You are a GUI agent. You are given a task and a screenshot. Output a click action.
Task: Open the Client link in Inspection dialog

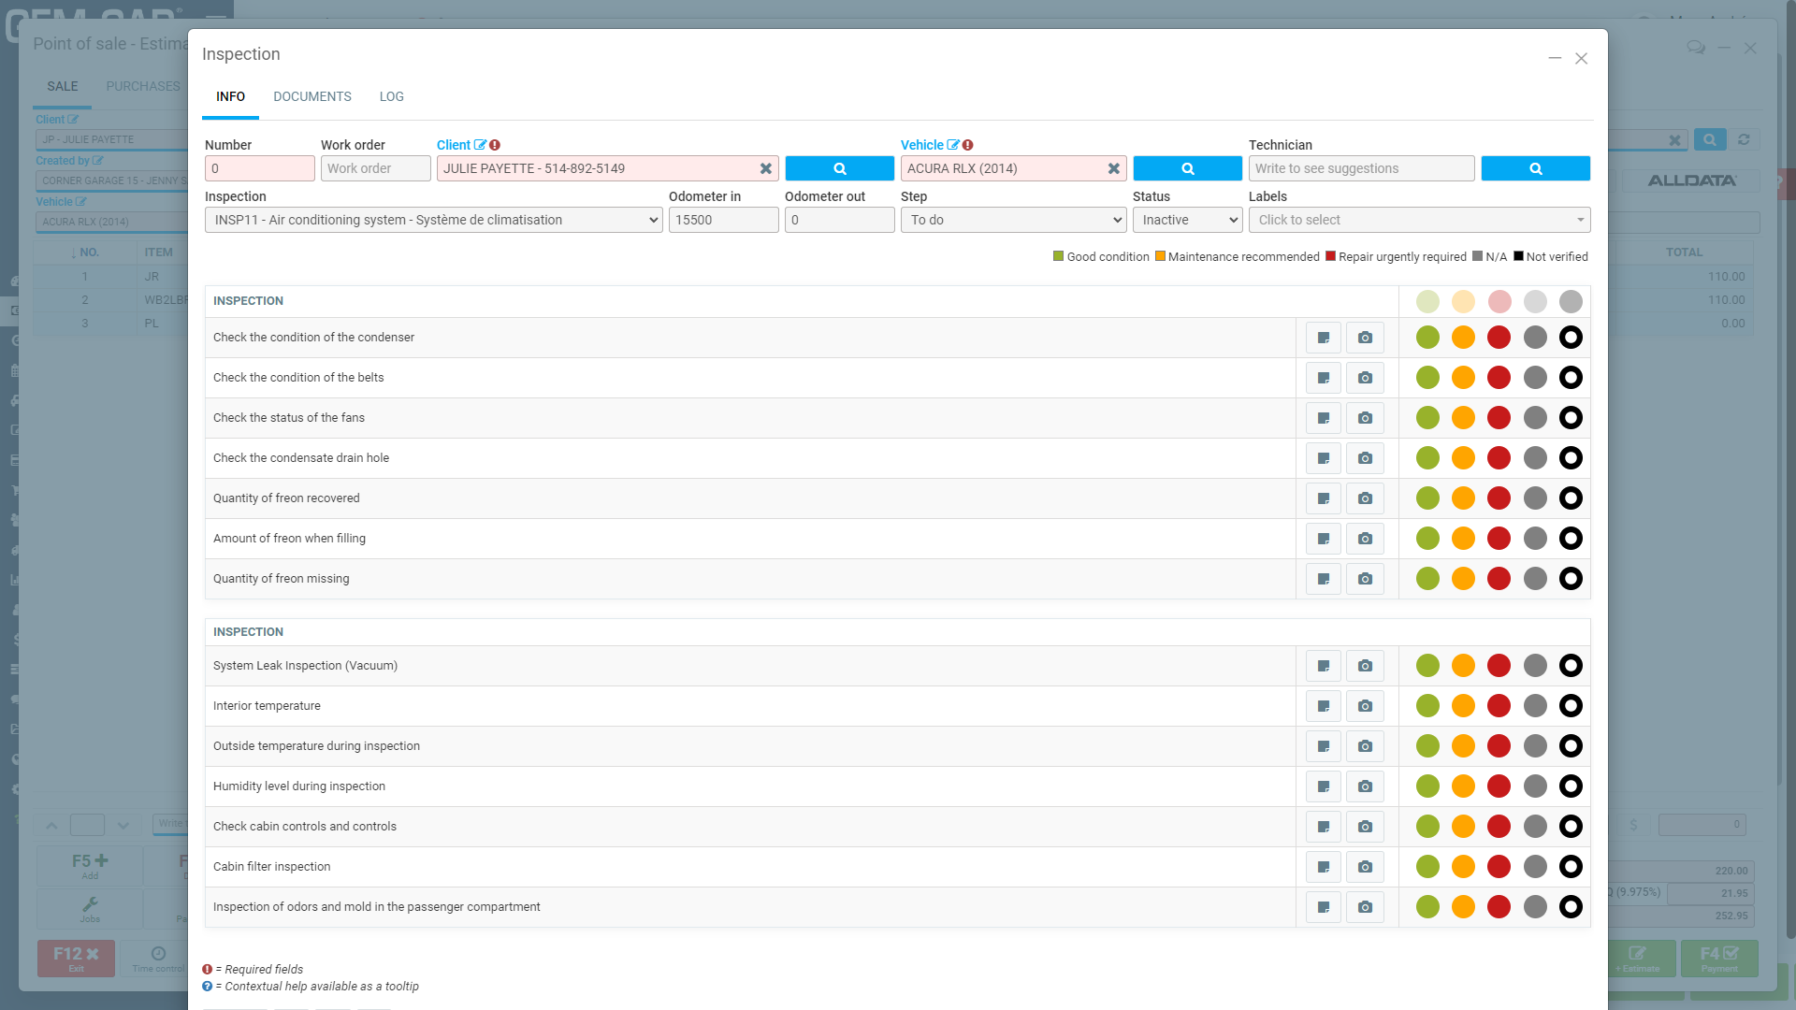point(454,145)
